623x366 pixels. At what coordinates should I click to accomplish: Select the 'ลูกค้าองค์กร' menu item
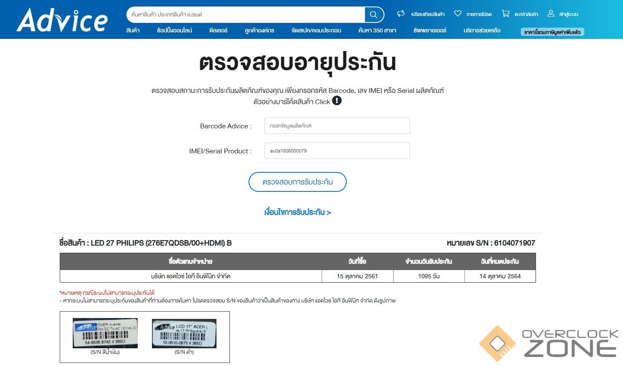point(259,30)
